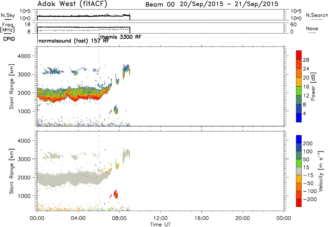Select the '12' label on Power colorbar
Image resolution: width=328 pixels, height=227 pixels.
(x=306, y=96)
